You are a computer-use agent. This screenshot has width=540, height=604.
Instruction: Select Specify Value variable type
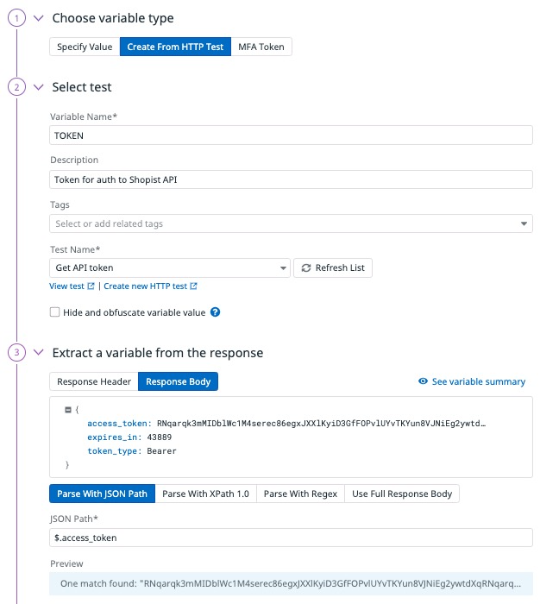pyautogui.click(x=85, y=47)
